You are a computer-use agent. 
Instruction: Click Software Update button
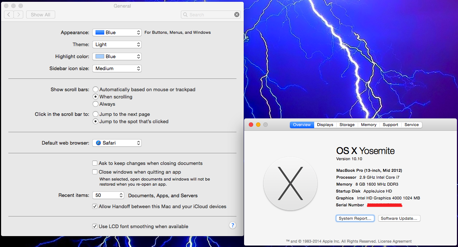coord(400,218)
